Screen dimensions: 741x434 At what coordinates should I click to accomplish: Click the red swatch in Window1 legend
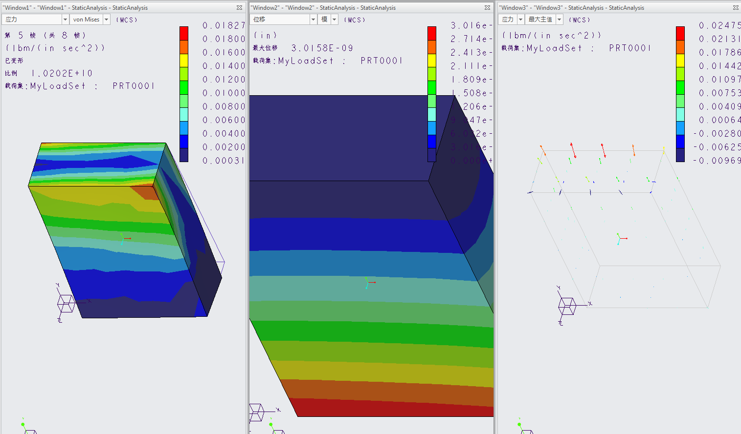tap(184, 33)
